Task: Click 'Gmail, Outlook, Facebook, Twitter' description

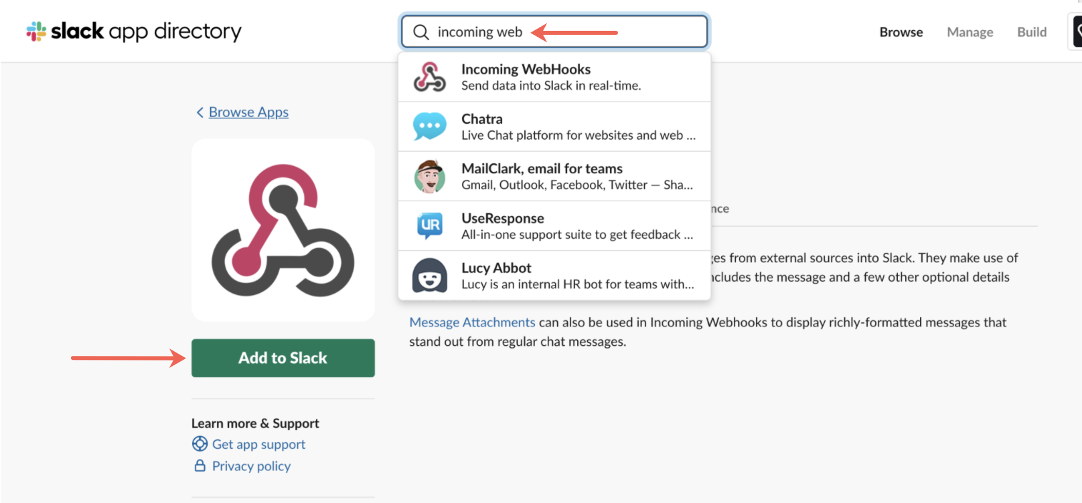Action: pos(577,185)
